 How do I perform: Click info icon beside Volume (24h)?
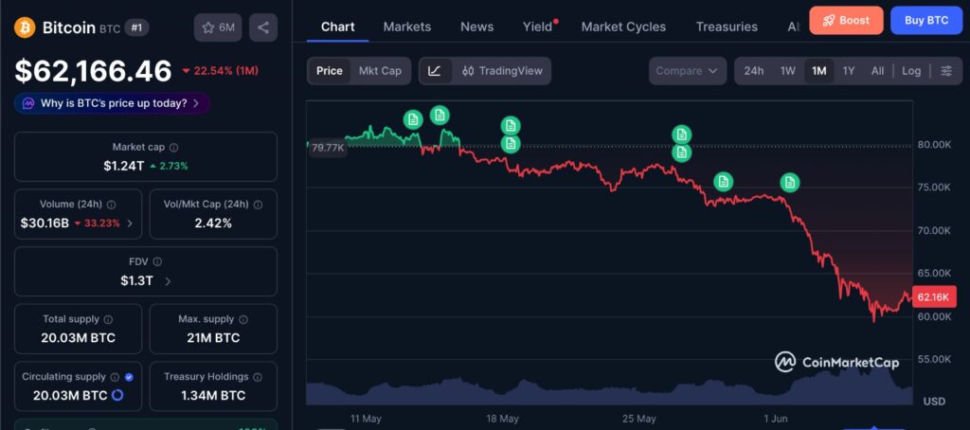click(x=112, y=205)
